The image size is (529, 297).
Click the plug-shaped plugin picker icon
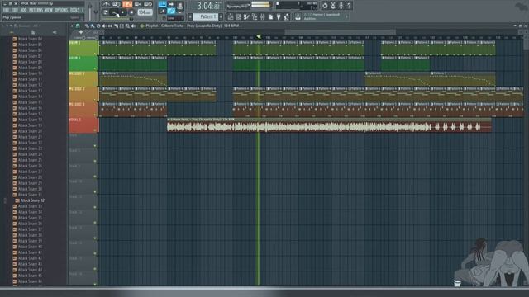coord(279,16)
